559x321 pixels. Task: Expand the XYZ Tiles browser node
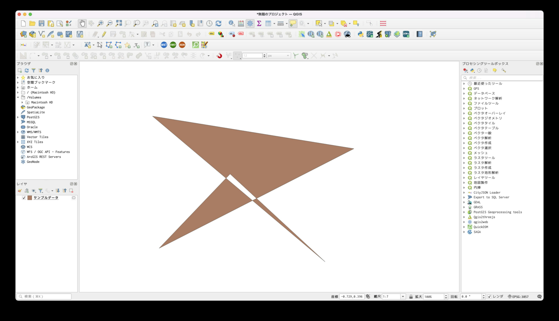pyautogui.click(x=18, y=142)
